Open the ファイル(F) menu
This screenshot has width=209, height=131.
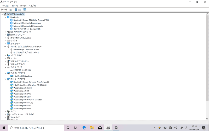5,6
